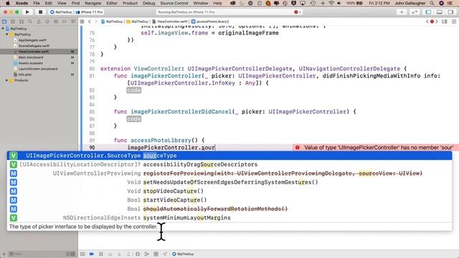The height and width of the screenshot is (258, 459).
Task: Click the debug view hierarchy icon
Action: tap(138, 254)
